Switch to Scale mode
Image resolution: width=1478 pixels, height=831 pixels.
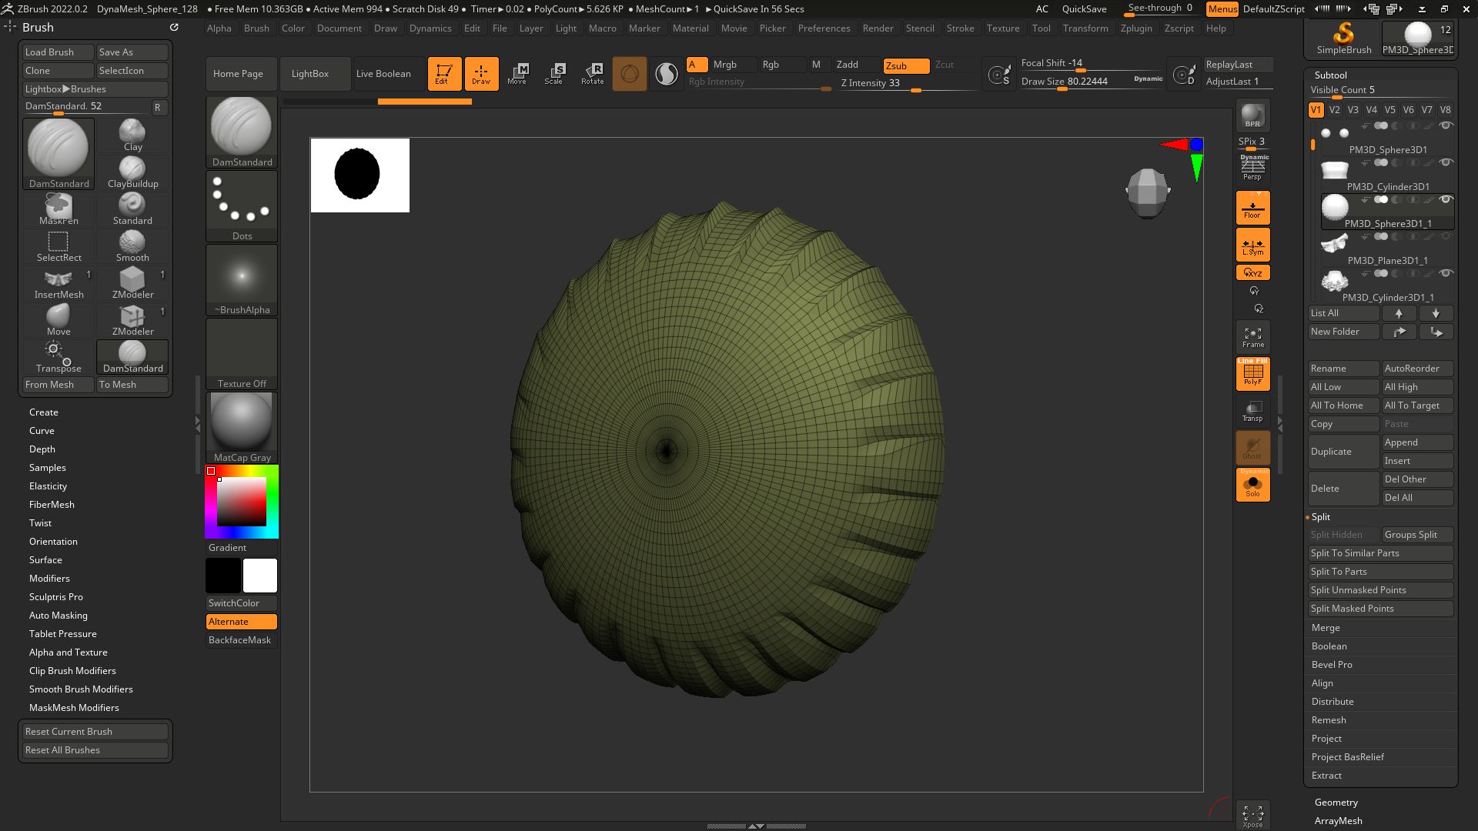pyautogui.click(x=553, y=73)
